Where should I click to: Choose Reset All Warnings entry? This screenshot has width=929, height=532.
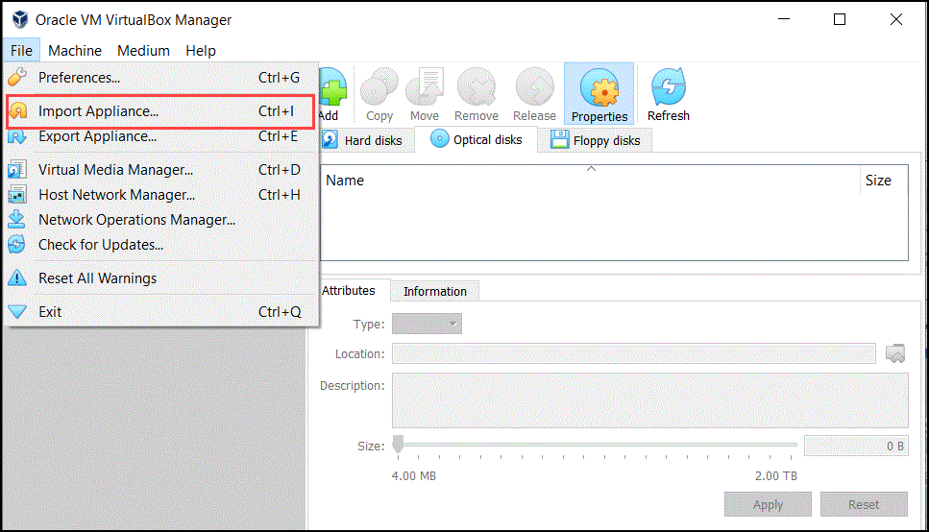pos(161,278)
